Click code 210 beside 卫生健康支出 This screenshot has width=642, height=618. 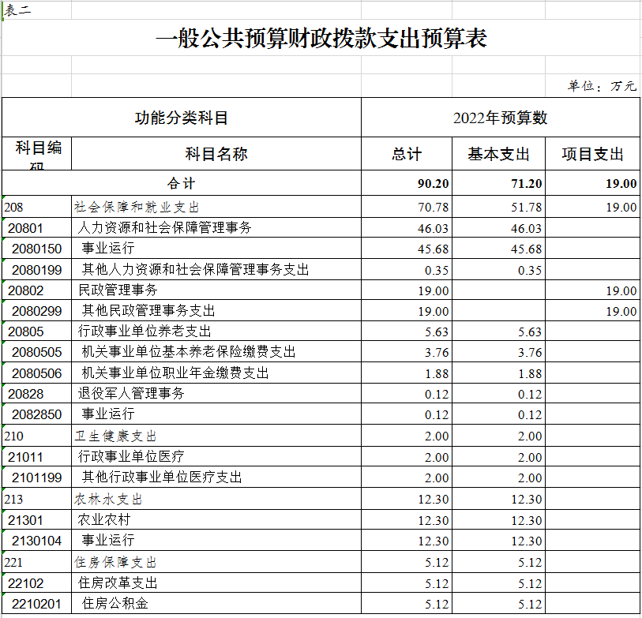point(13,436)
